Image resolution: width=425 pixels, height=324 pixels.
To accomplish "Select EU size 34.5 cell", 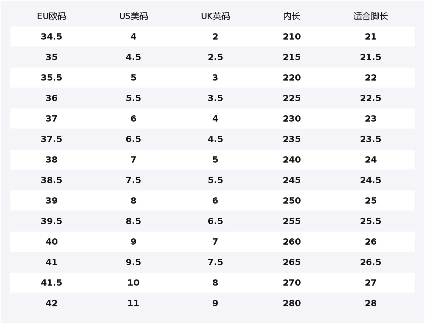I will [52, 37].
